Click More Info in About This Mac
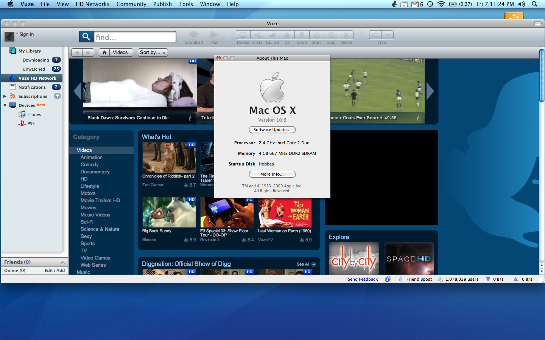This screenshot has width=545, height=340. coord(272,174)
